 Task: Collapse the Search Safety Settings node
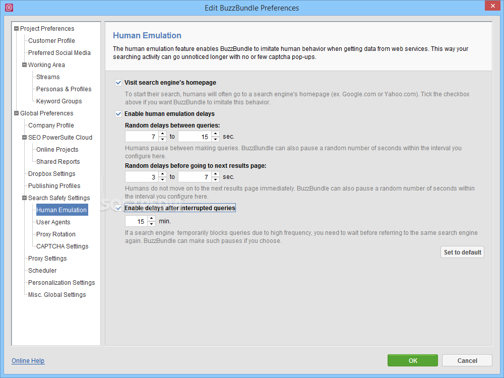[24, 198]
